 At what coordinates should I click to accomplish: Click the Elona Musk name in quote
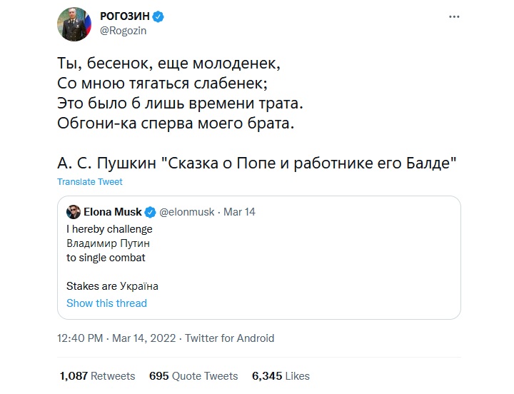tap(113, 212)
